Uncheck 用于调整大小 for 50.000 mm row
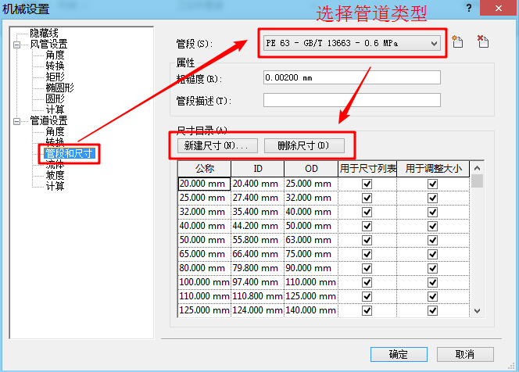The image size is (519, 372). pos(432,240)
